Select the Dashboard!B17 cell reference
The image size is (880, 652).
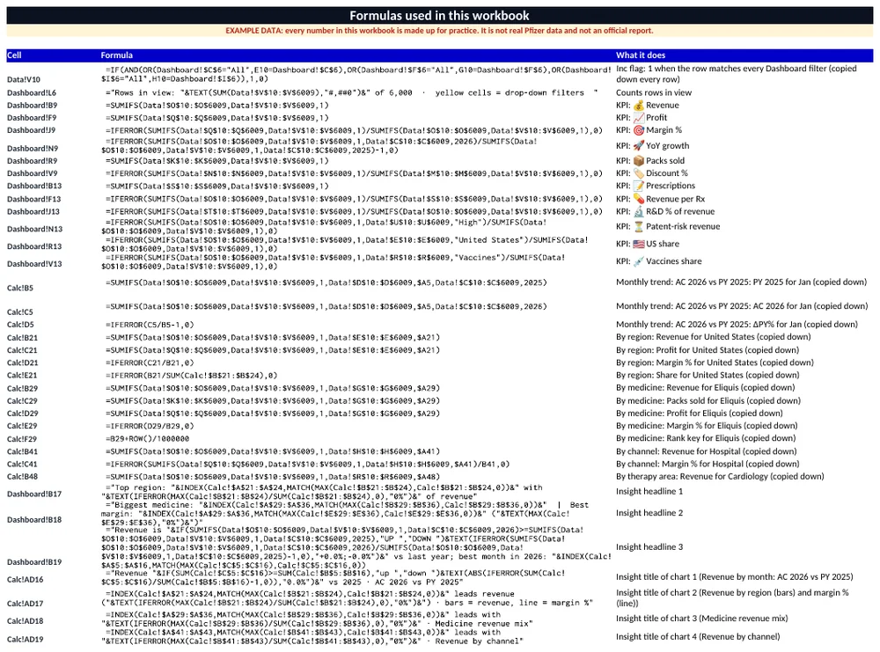34,494
